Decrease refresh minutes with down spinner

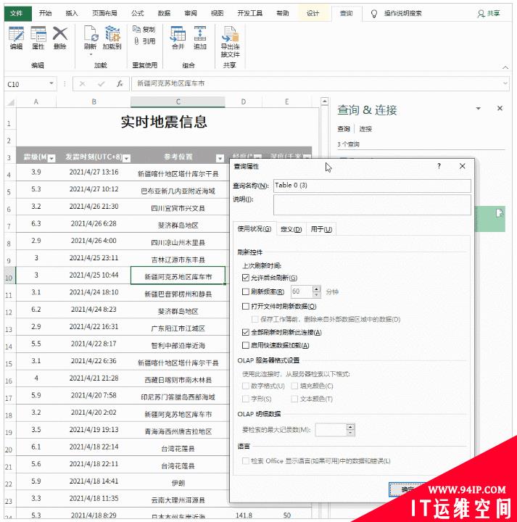click(317, 294)
